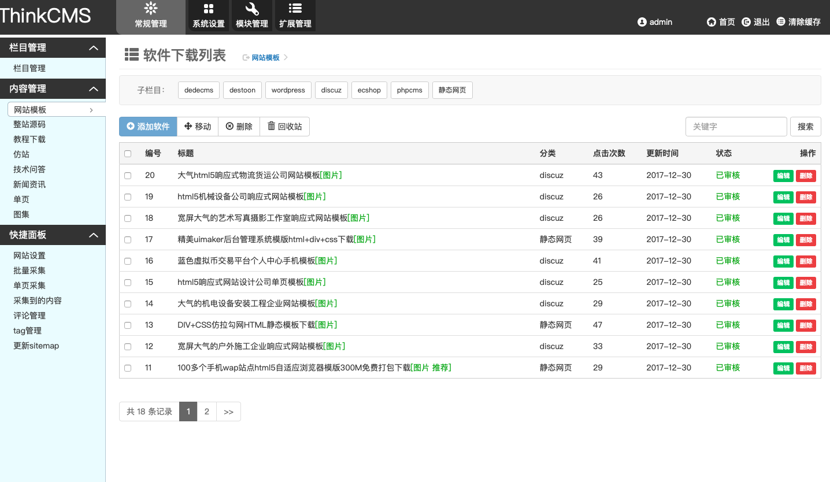Click the 添加软件 button
Viewport: 830px width, 482px height.
click(148, 127)
